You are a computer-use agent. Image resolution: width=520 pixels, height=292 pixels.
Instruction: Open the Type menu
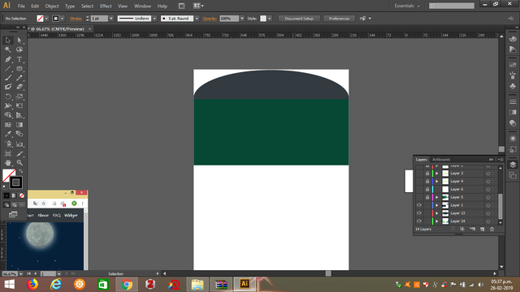[x=70, y=6]
